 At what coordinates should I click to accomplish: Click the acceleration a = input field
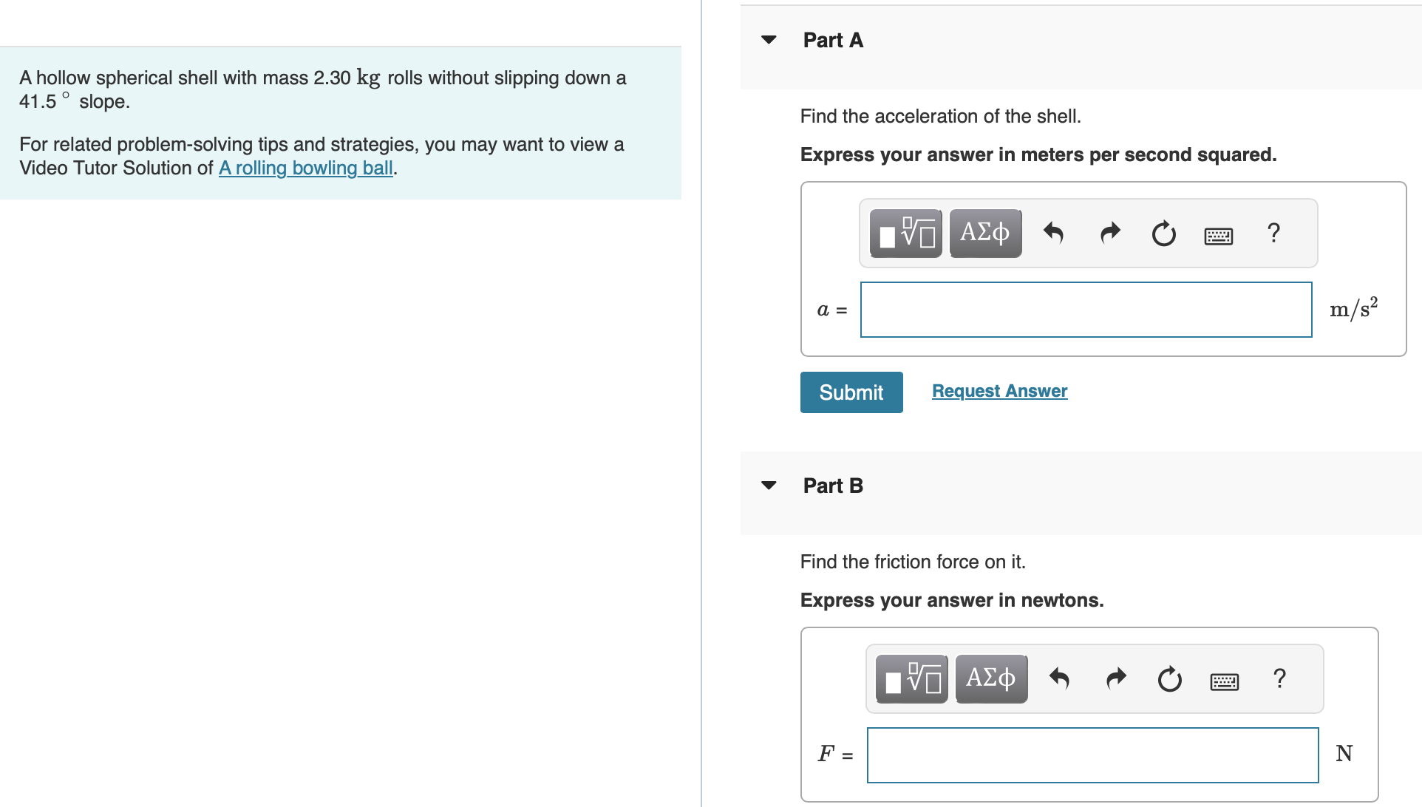click(1086, 310)
